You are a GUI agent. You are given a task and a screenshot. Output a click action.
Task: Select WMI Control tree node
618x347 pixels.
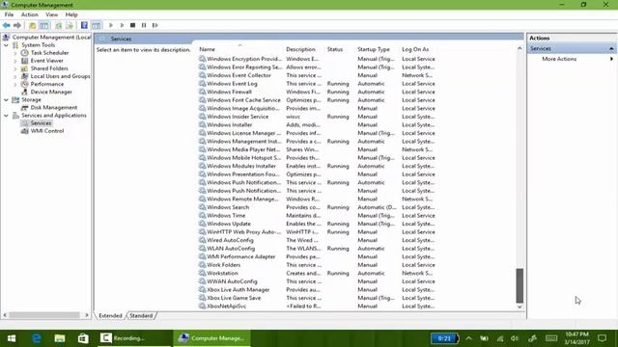click(47, 131)
